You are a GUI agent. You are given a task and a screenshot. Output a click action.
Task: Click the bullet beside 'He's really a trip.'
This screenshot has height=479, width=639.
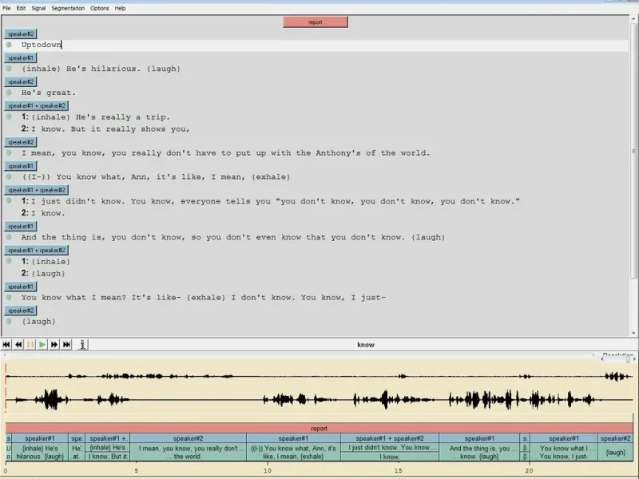point(9,117)
